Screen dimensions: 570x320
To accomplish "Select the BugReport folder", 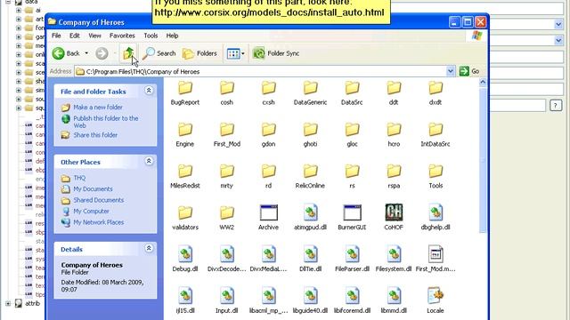I will 185,93.
